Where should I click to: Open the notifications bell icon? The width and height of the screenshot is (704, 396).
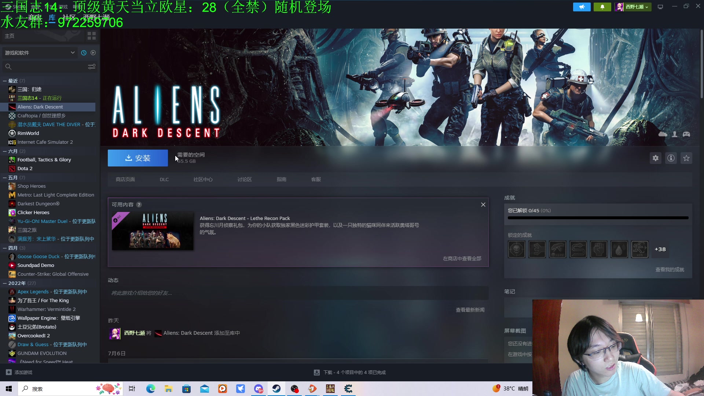[602, 7]
